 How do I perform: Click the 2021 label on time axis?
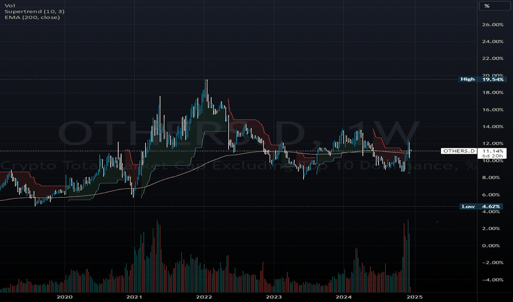[x=134, y=297]
